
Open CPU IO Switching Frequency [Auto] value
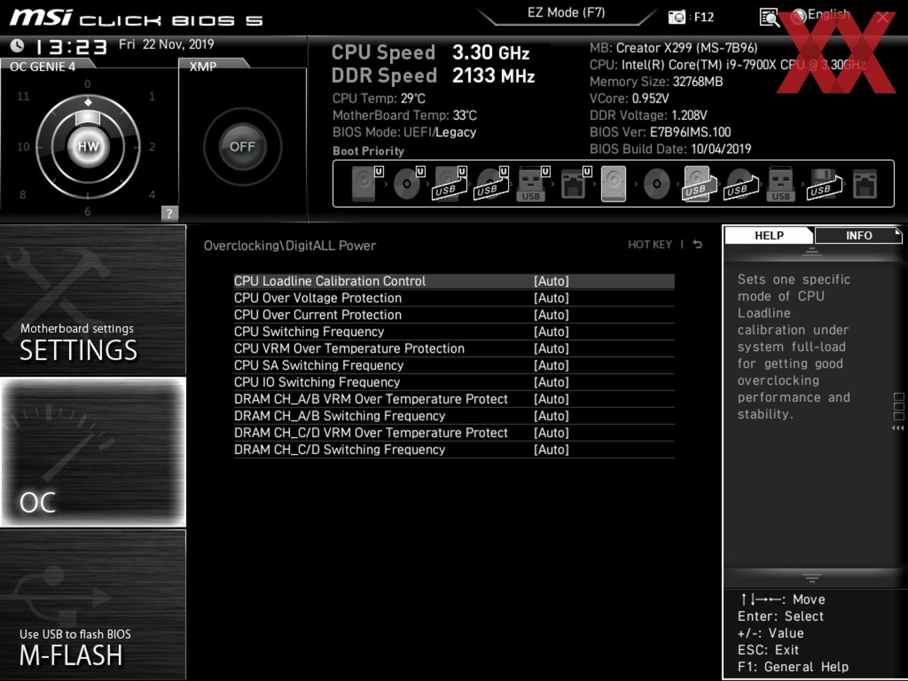pos(551,382)
